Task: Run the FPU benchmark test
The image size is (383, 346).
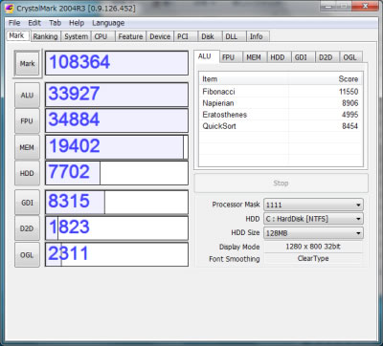Action: click(x=28, y=121)
